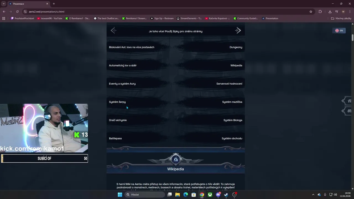Switch language with the EN flag button
The image size is (354, 199).
(339, 31)
